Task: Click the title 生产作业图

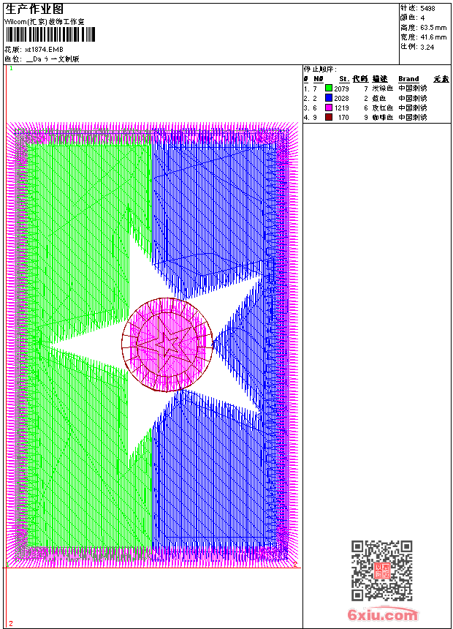Action: (34, 9)
